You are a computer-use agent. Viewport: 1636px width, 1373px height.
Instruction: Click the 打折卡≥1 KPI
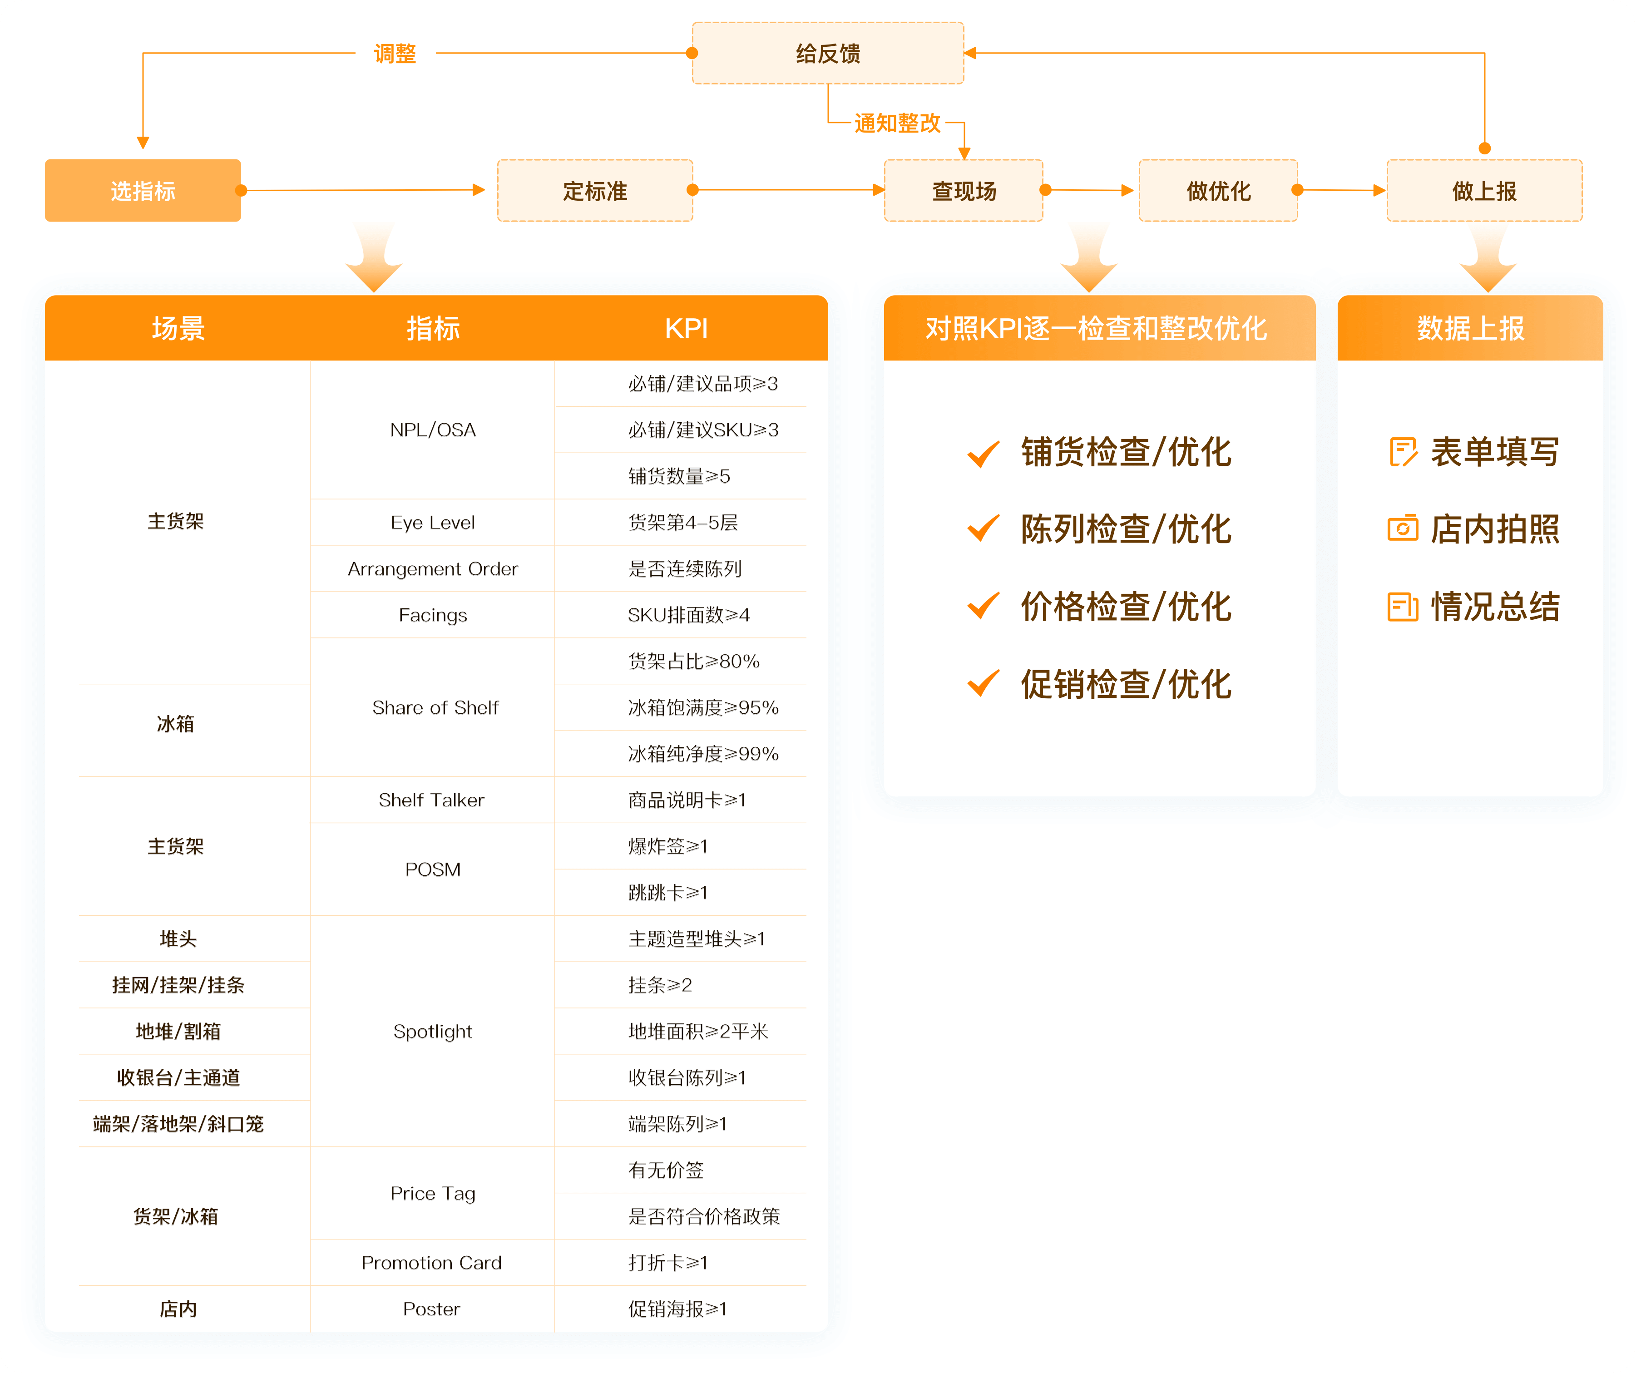(x=668, y=1262)
